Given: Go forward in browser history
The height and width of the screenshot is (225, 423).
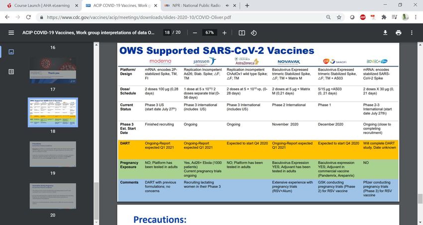Looking at the screenshot, I should point(18,17).
